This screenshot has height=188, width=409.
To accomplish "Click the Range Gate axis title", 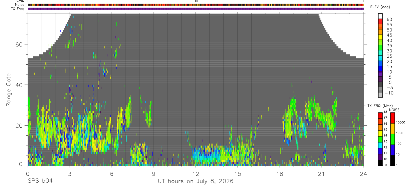I will pyautogui.click(x=9, y=90).
